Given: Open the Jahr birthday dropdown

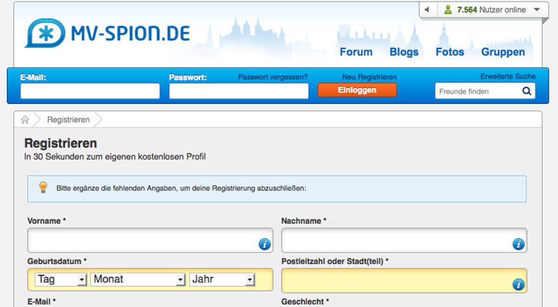Looking at the screenshot, I should (222, 279).
